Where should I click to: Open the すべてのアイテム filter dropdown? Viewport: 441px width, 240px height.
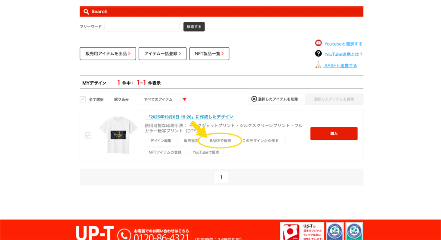tap(161, 99)
